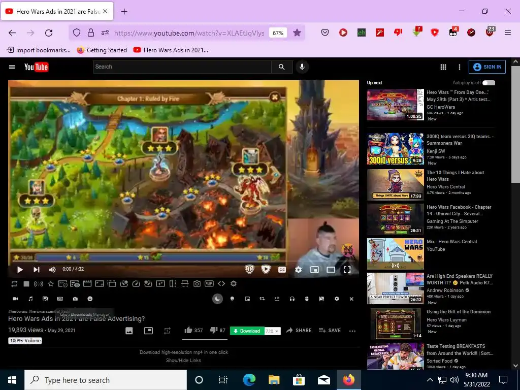Focus the YouTube Search field
520x390 pixels.
click(x=182, y=67)
